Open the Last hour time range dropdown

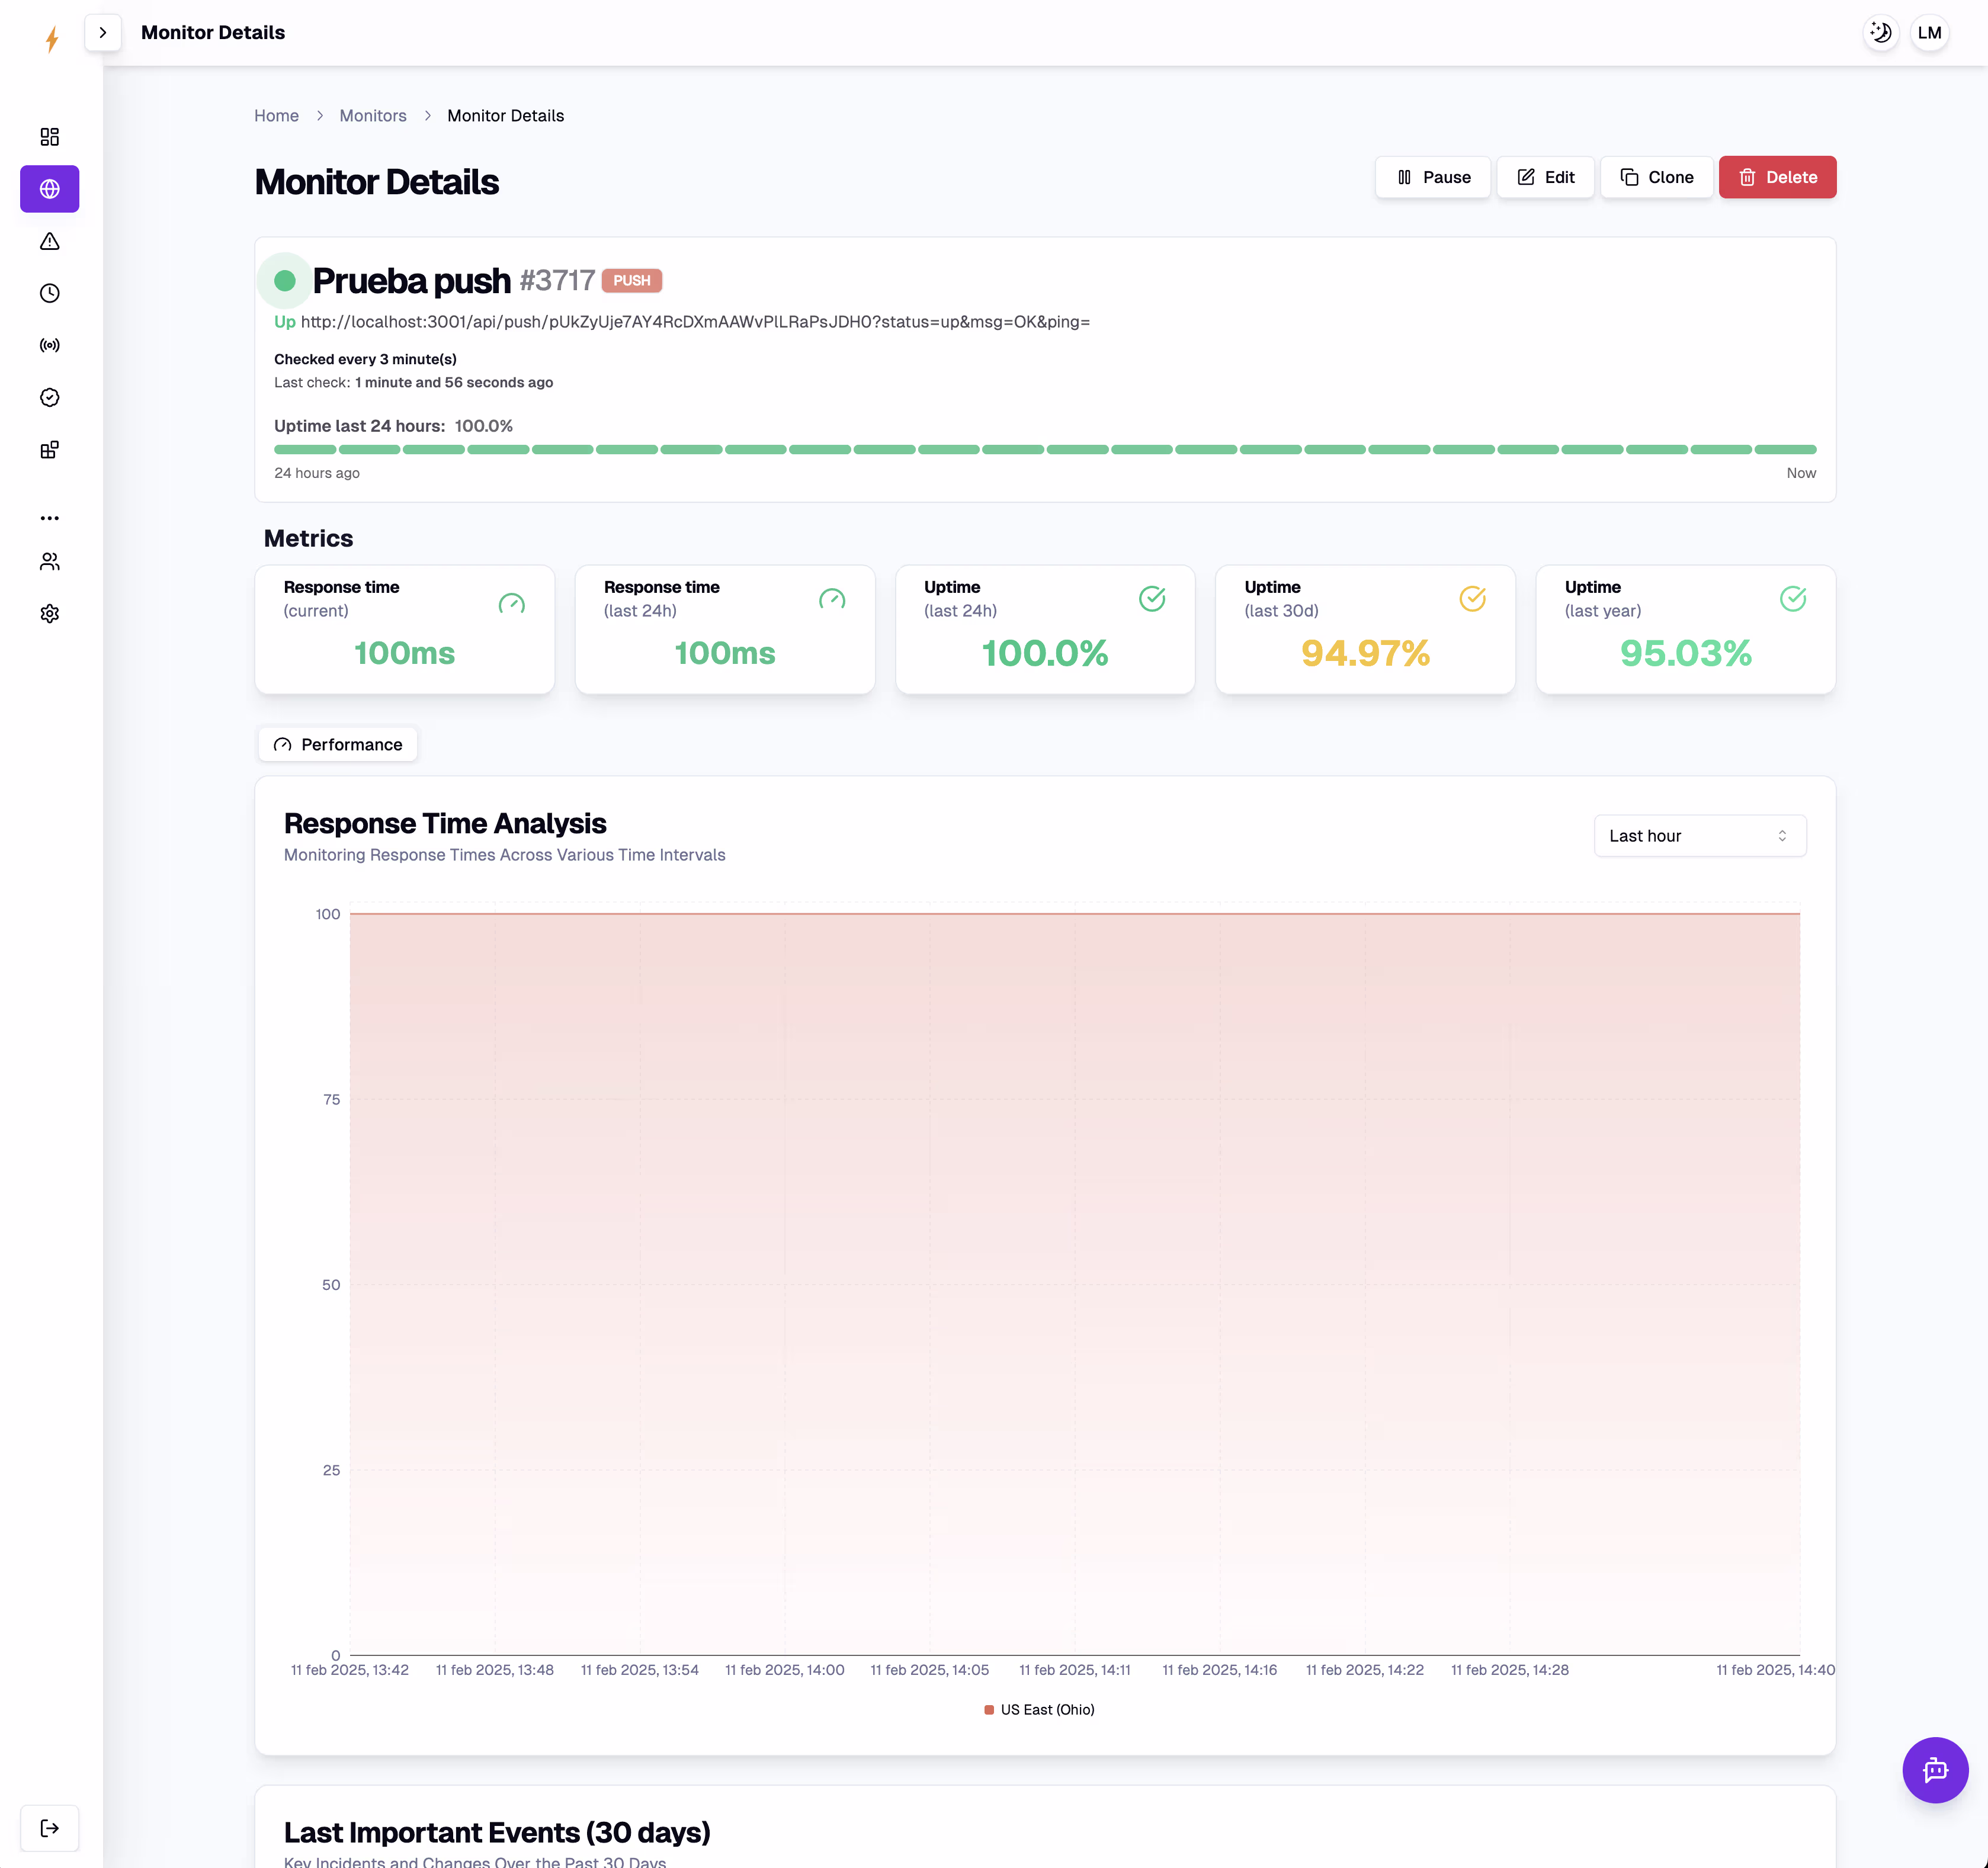1699,835
